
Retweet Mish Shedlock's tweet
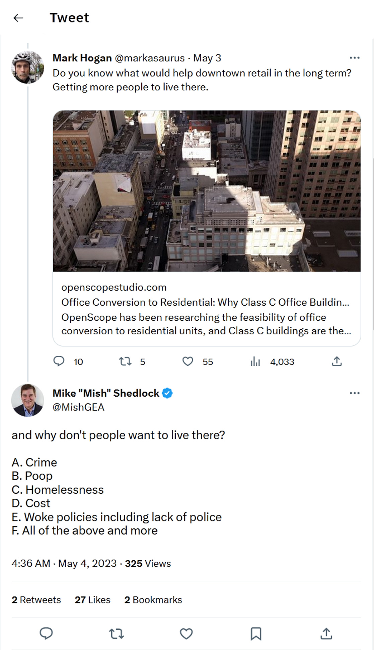117,634
